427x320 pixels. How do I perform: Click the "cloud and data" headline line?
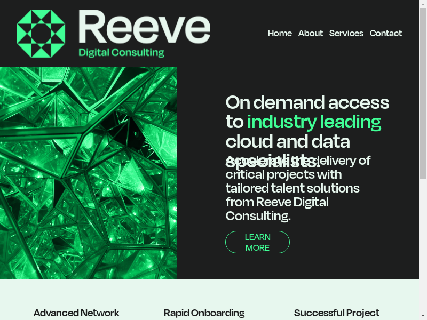coord(288,141)
